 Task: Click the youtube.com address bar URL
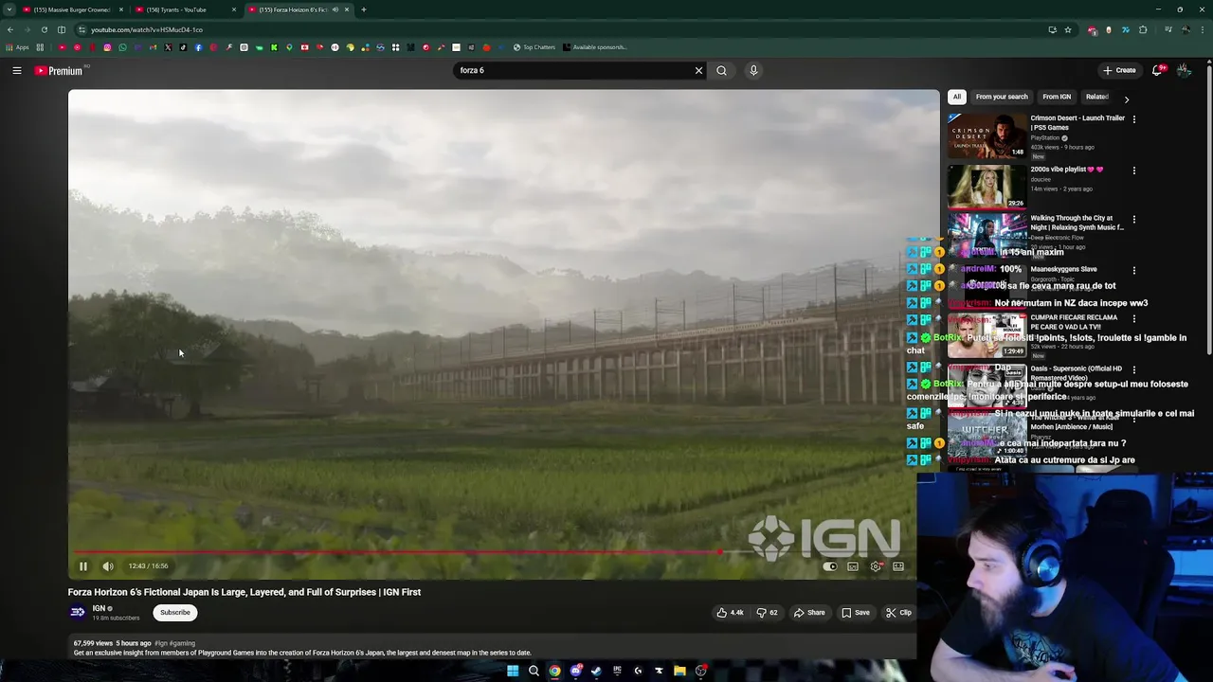click(147, 29)
